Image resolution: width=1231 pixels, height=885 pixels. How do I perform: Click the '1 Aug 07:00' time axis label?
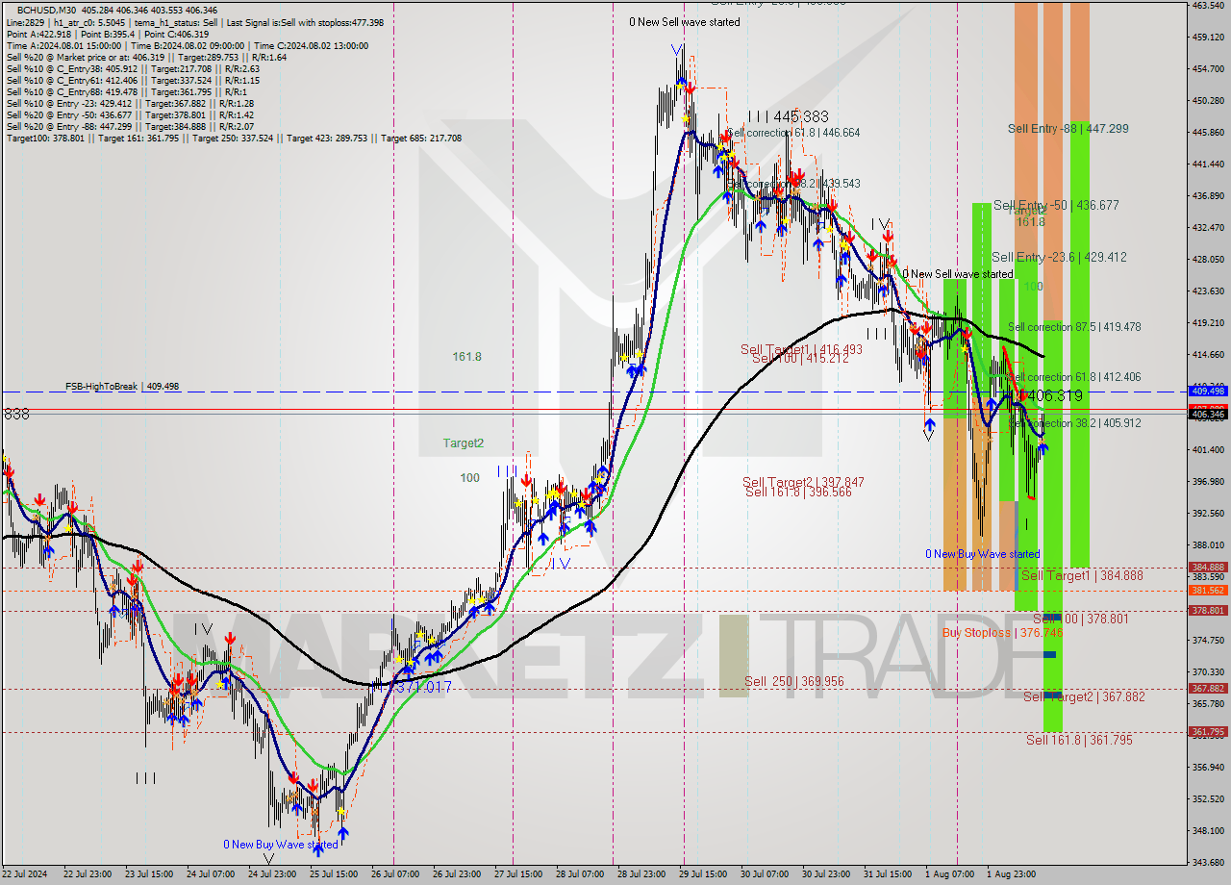[948, 874]
